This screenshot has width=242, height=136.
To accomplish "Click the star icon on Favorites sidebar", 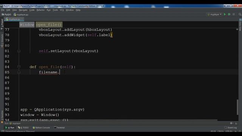I will [x=2, y=122].
